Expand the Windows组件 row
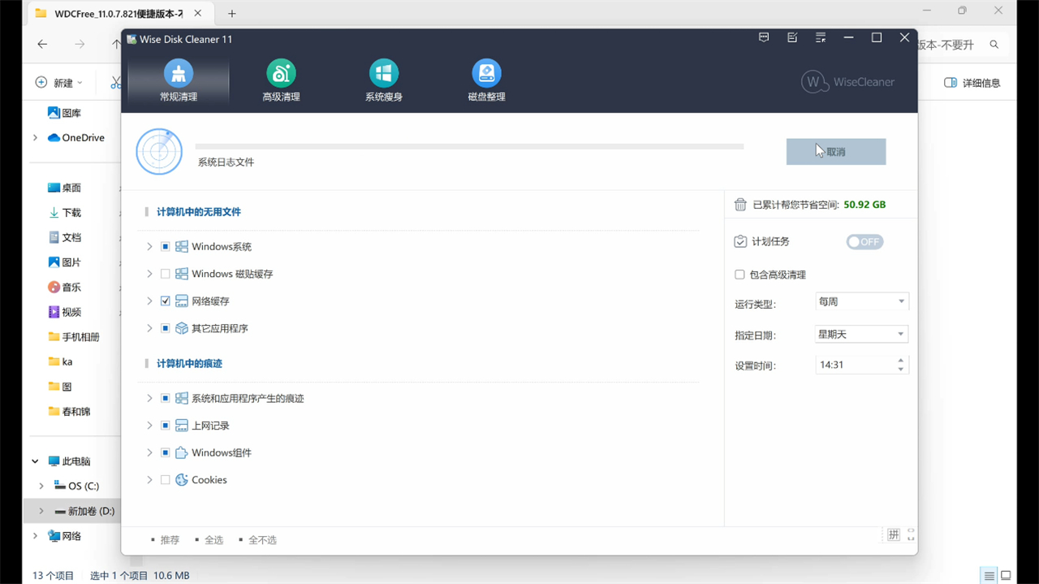This screenshot has width=1039, height=584. click(149, 452)
